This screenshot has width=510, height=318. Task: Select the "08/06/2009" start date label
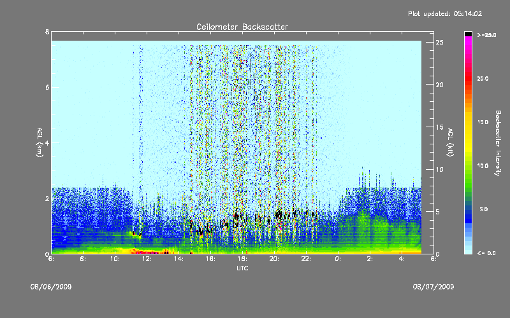point(51,287)
